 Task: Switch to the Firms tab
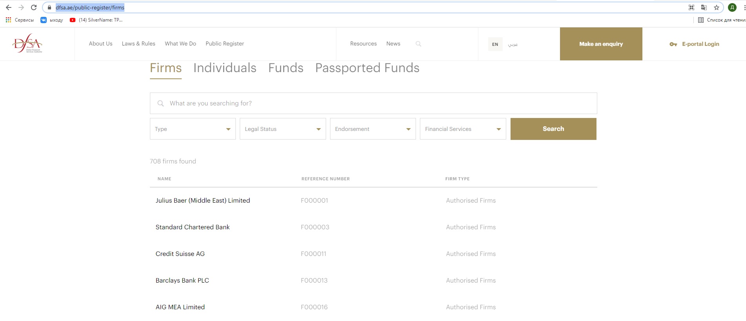166,68
